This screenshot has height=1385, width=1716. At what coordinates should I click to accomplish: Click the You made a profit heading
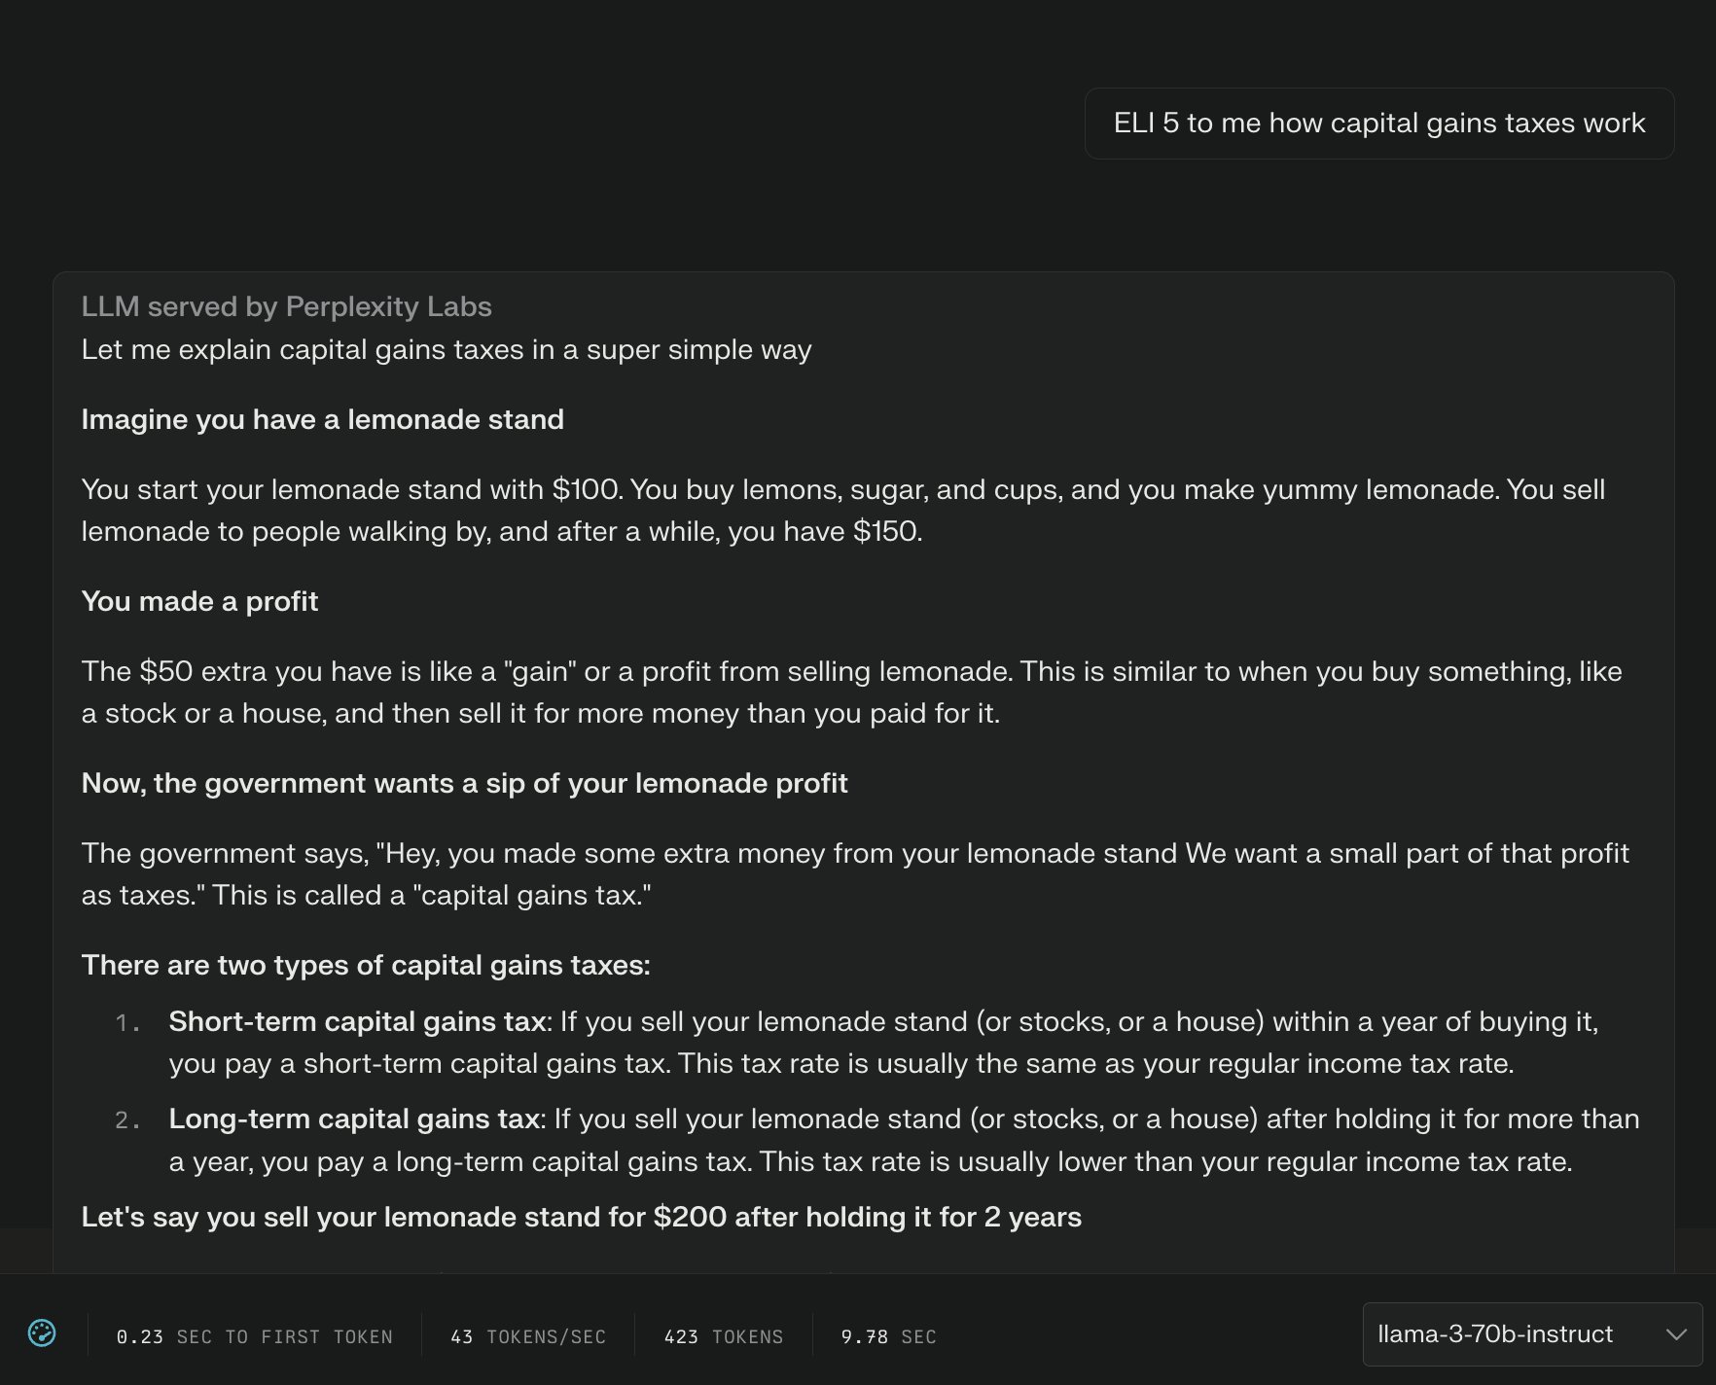200,601
